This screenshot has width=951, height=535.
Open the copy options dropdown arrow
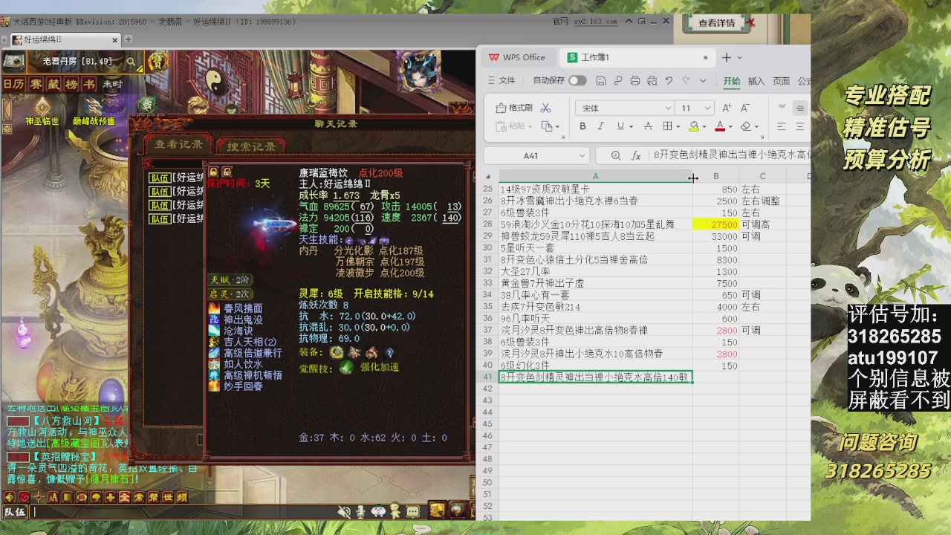point(556,126)
